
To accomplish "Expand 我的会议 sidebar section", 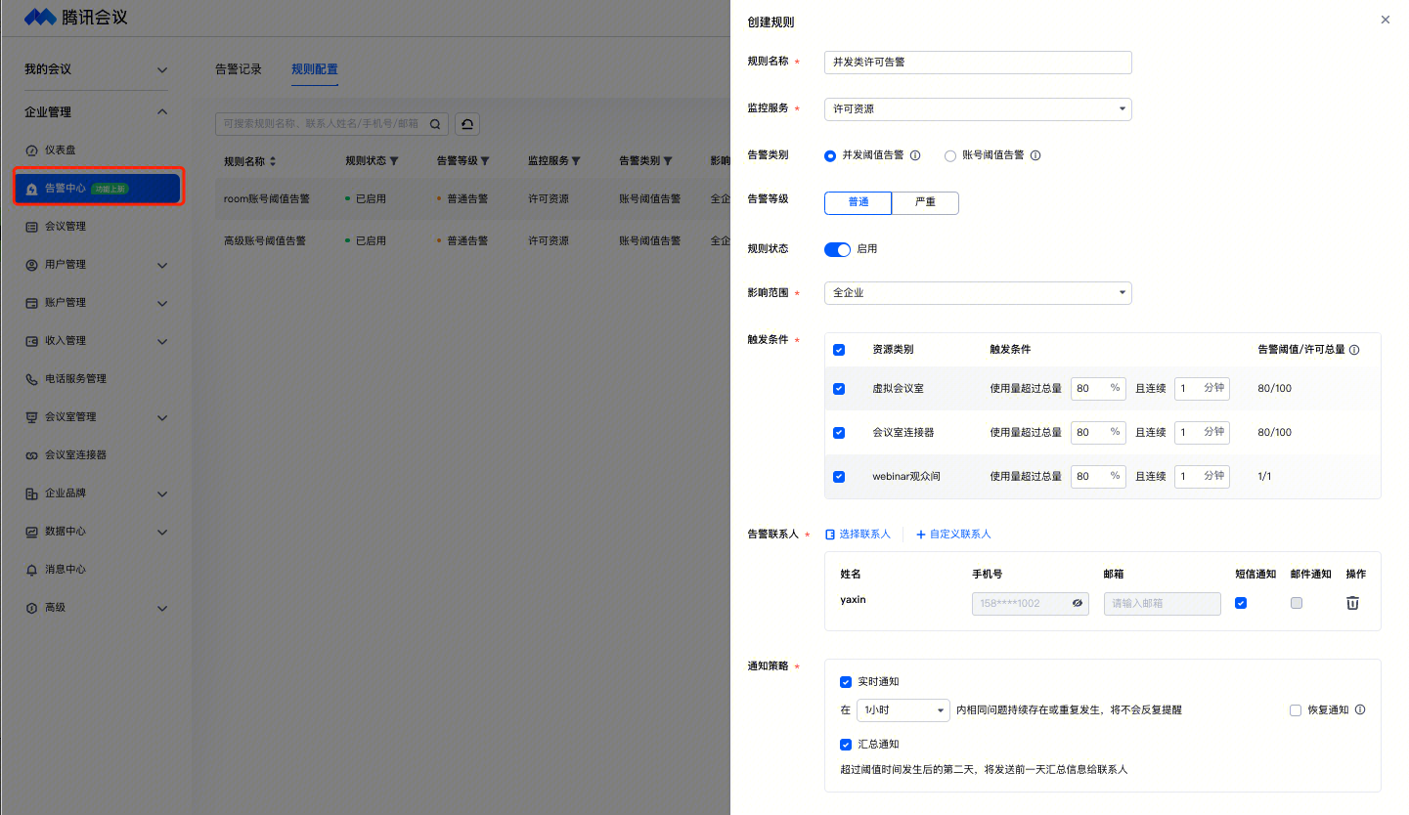I will (162, 70).
